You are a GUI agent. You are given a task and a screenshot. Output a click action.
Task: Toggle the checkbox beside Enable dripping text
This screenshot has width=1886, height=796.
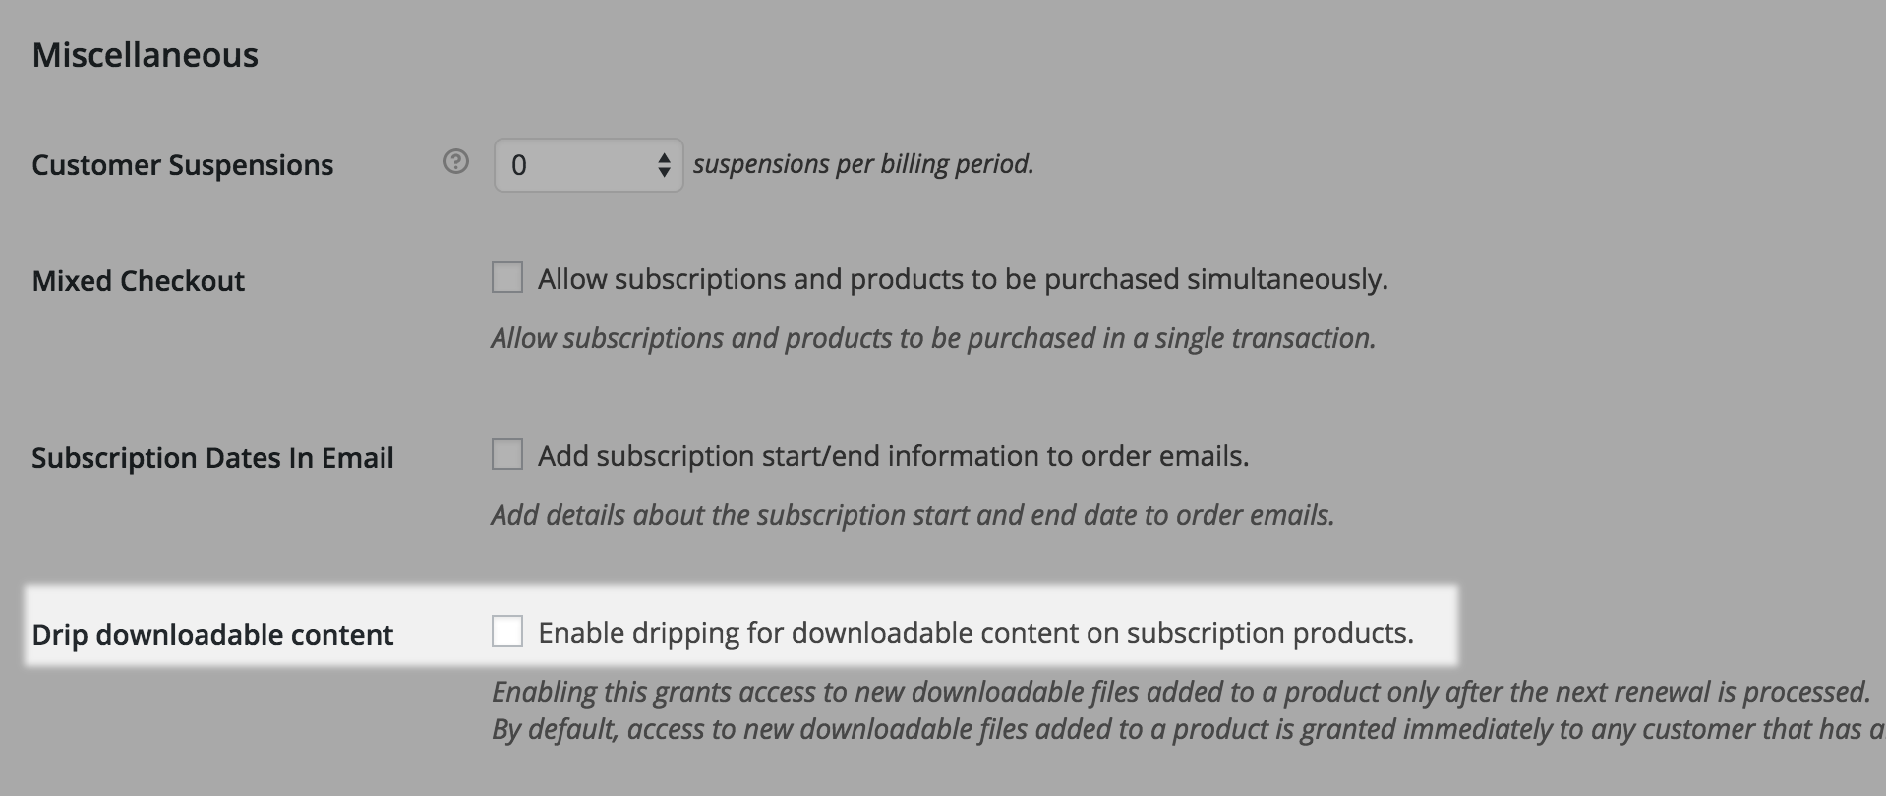[x=507, y=633]
